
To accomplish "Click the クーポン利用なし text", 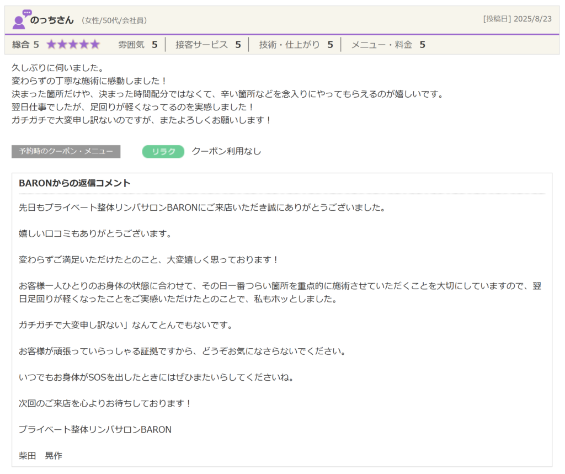I will click(x=226, y=151).
